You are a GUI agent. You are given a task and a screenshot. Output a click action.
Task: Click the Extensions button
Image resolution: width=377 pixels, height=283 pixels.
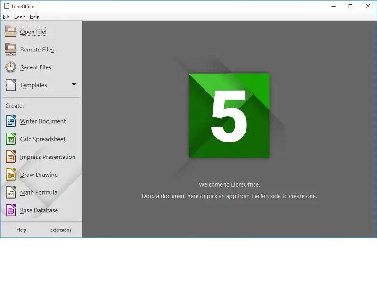pyautogui.click(x=61, y=230)
